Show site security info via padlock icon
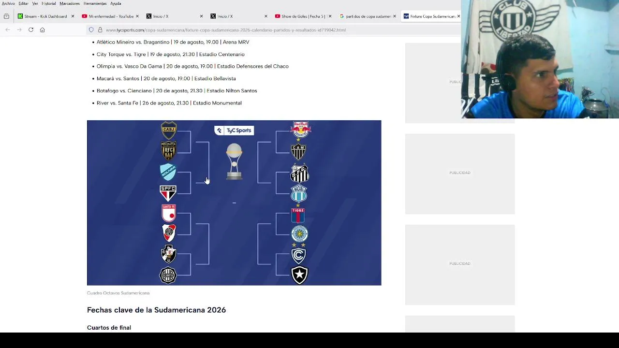Image resolution: width=619 pixels, height=348 pixels. tap(100, 30)
